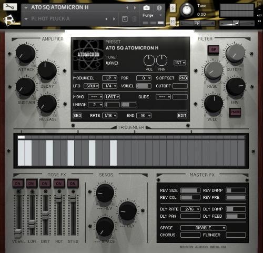Click the Space send knob
The image size is (263, 253).
click(105, 227)
